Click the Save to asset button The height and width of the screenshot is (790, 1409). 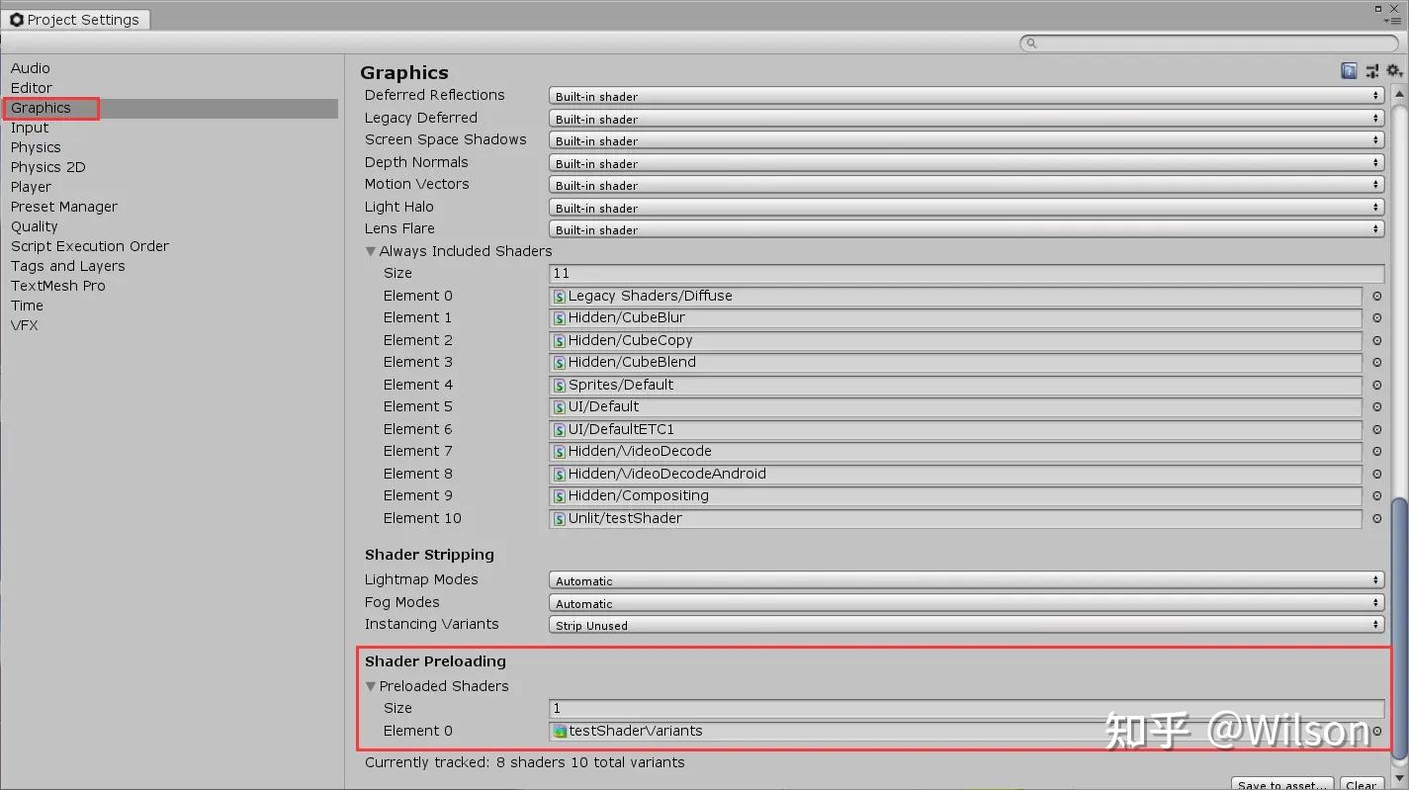[x=1281, y=783]
